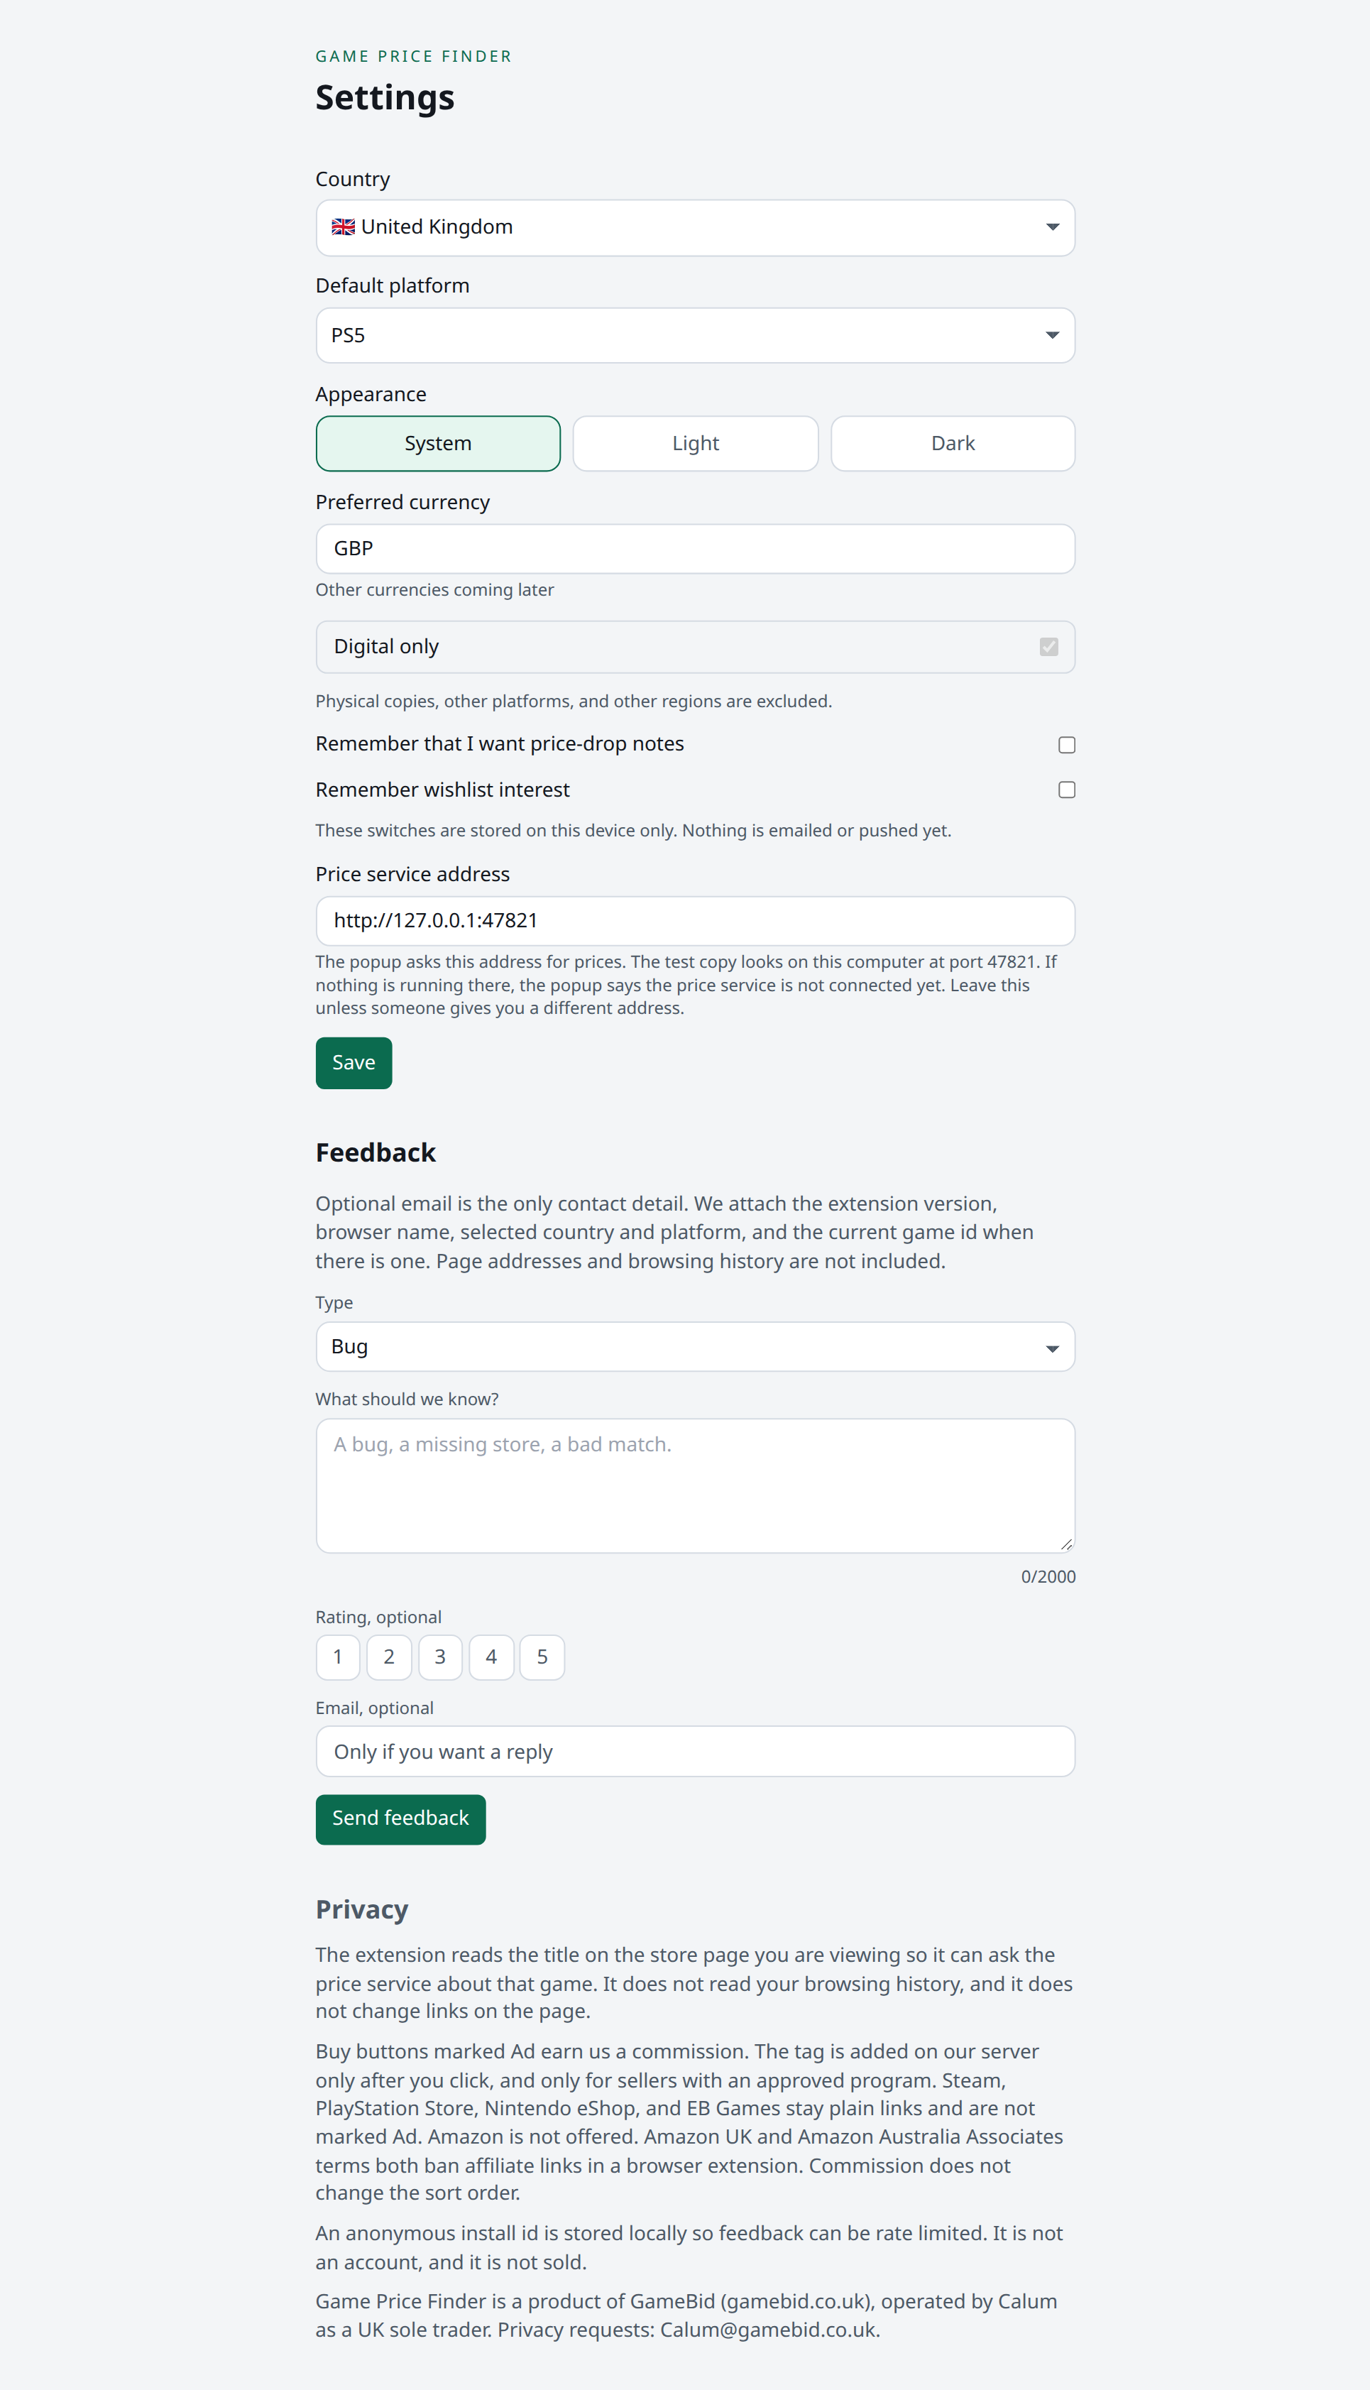Switch appearance to Light

tap(696, 443)
